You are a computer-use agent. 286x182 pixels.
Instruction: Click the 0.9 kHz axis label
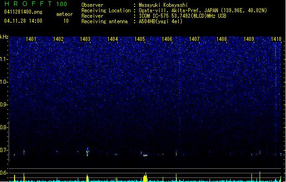tap(4, 105)
